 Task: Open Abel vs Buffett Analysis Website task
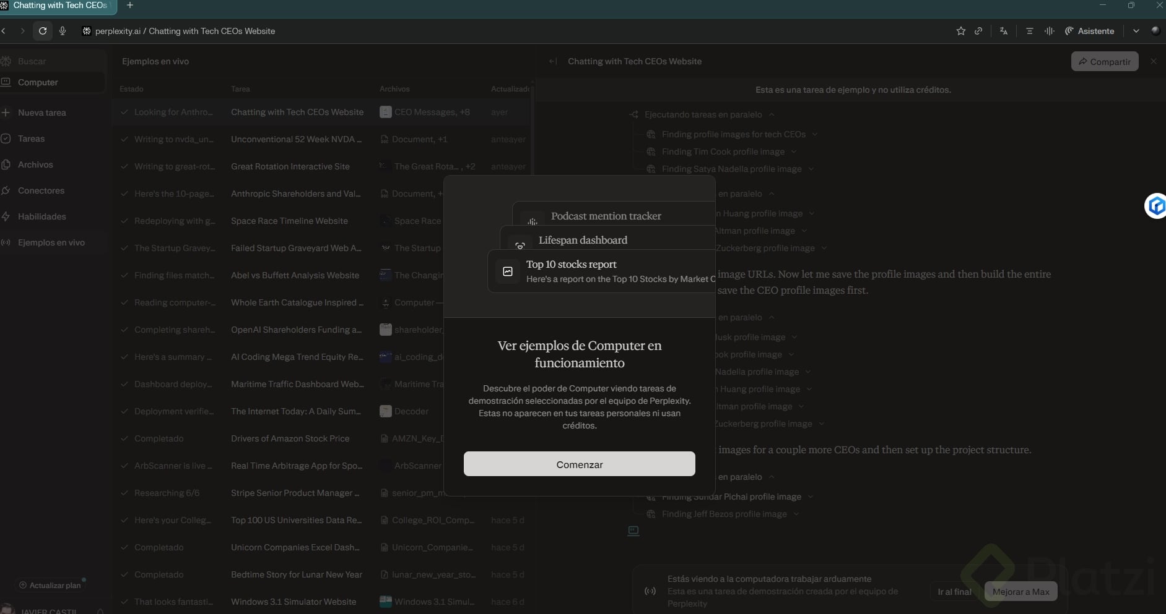(322, 275)
